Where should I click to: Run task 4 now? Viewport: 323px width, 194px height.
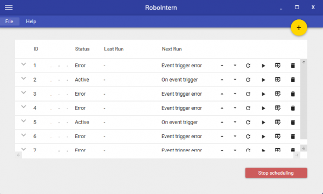click(x=263, y=108)
